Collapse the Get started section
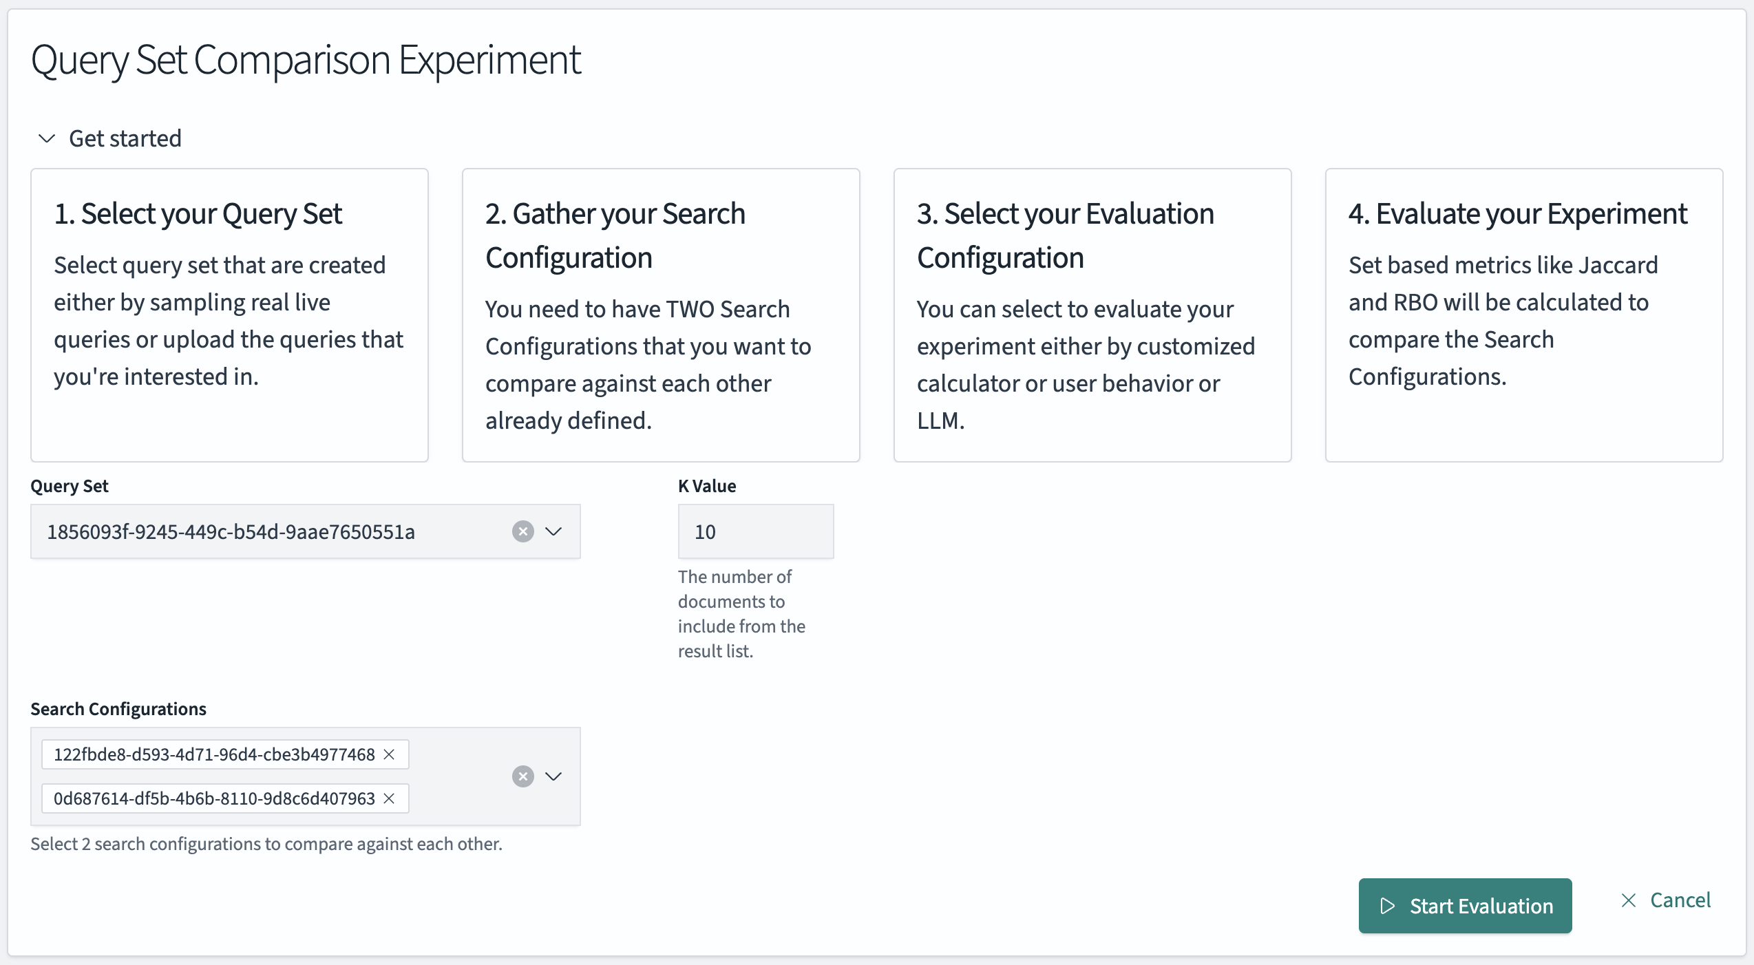 click(110, 138)
